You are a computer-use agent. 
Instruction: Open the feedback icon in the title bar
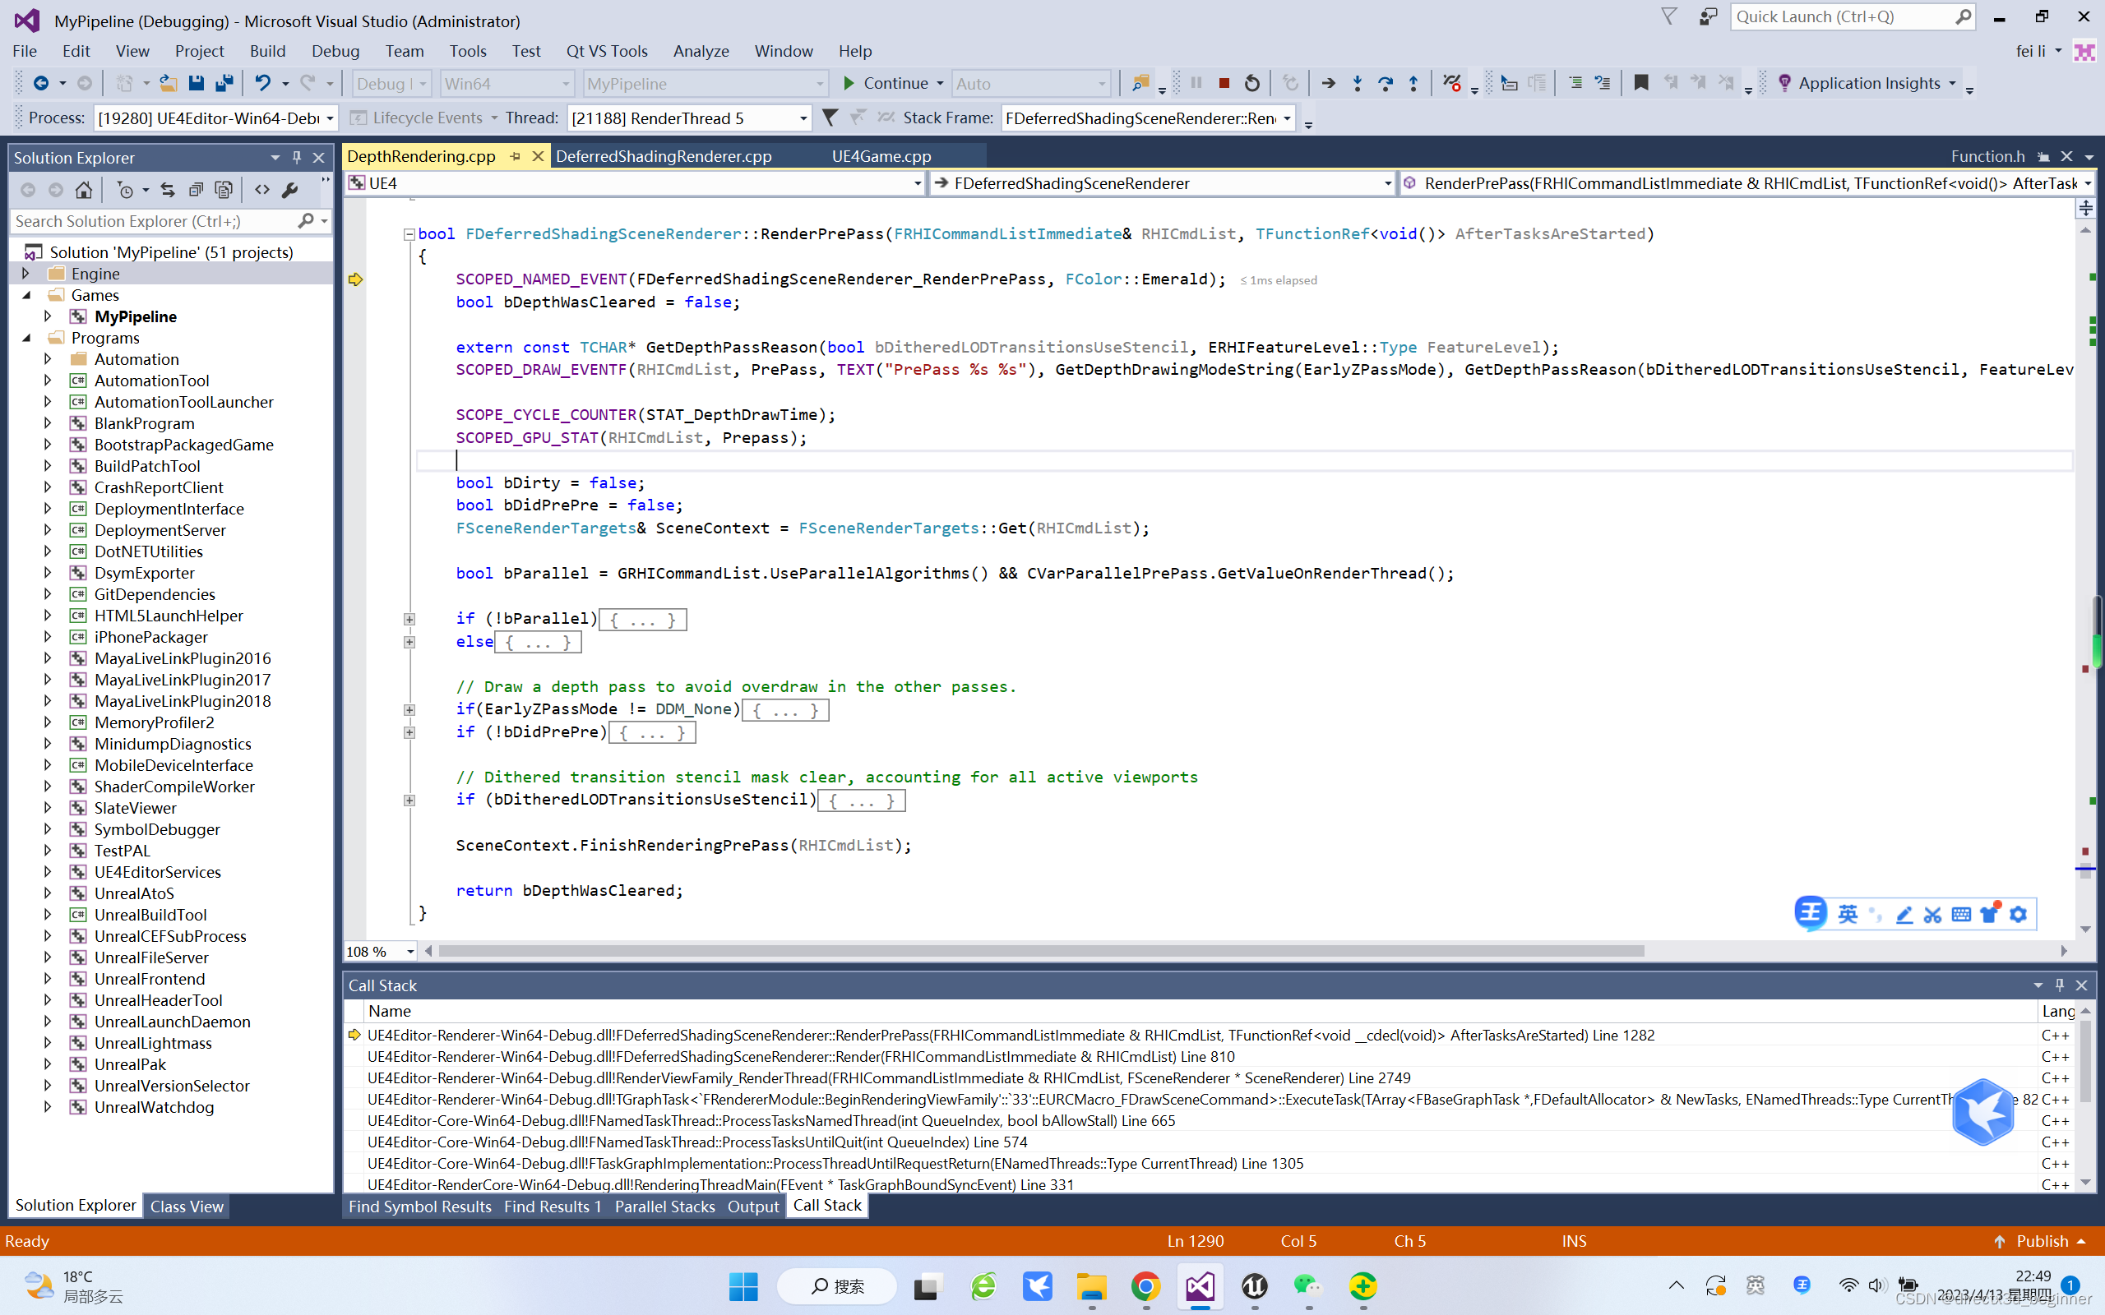[x=1709, y=17]
